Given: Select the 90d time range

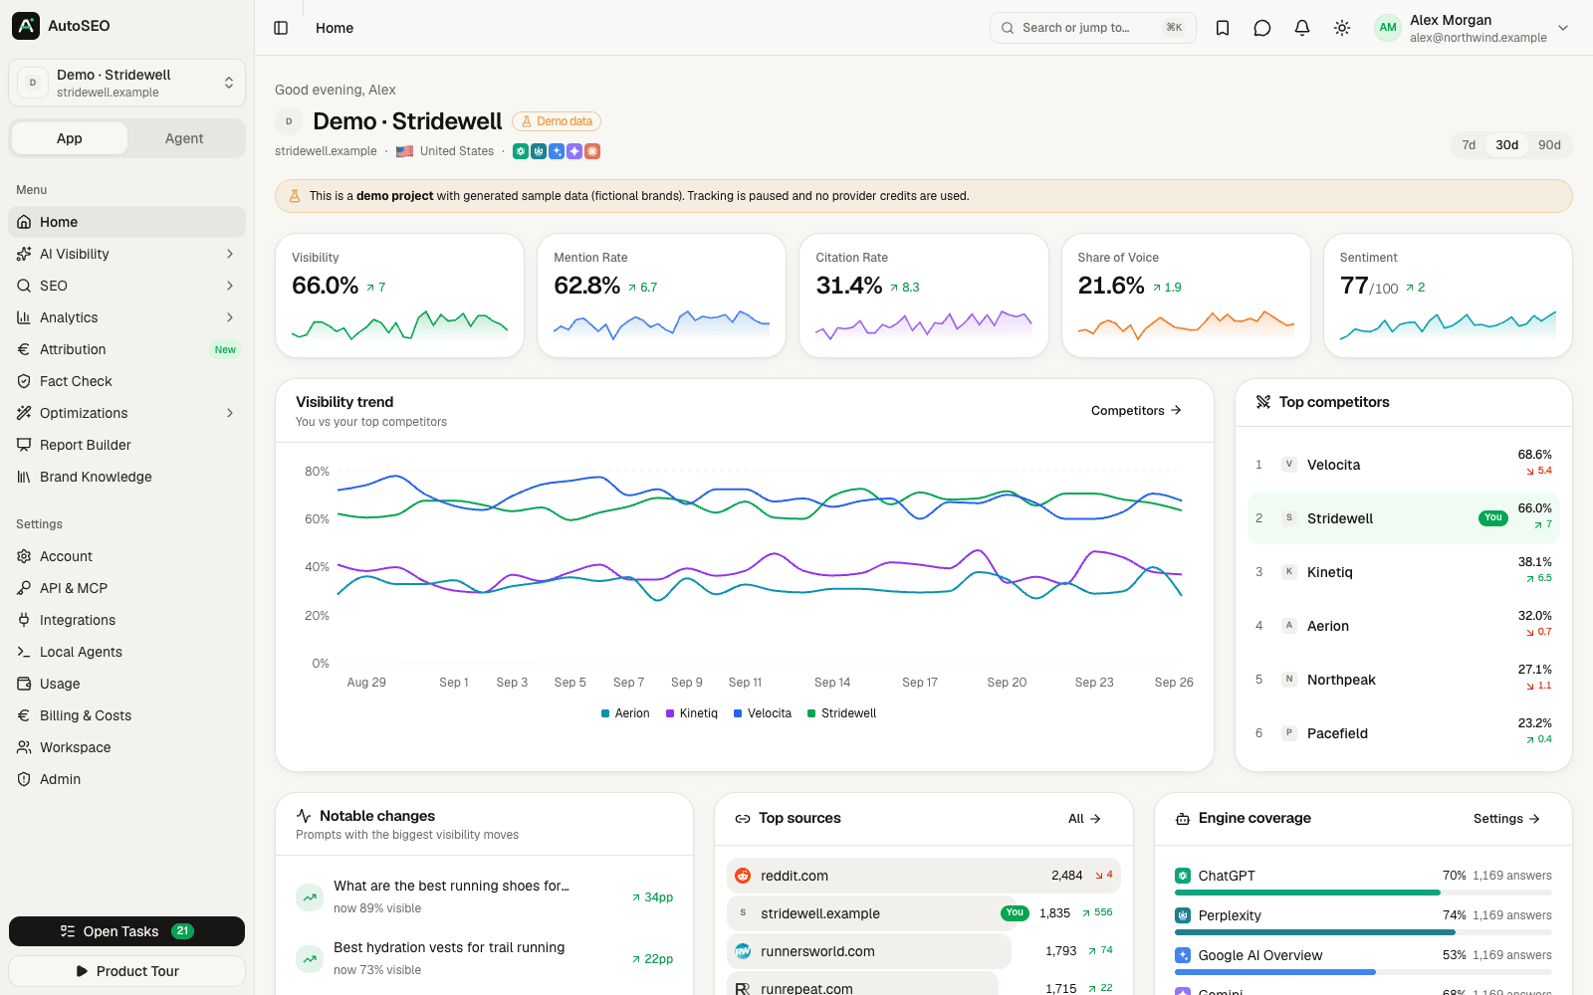Looking at the screenshot, I should tap(1549, 145).
